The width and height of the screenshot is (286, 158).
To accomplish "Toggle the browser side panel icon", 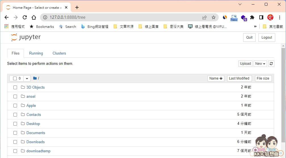I will coord(261,17).
